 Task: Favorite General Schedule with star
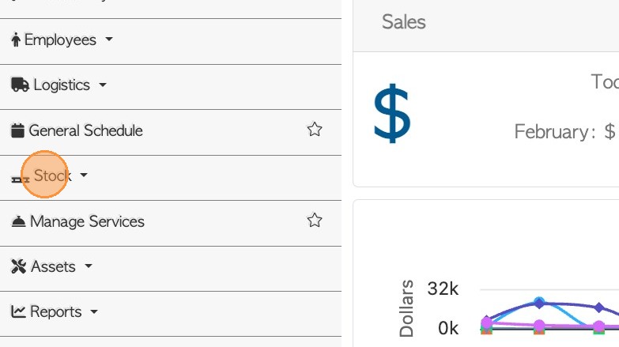click(315, 130)
